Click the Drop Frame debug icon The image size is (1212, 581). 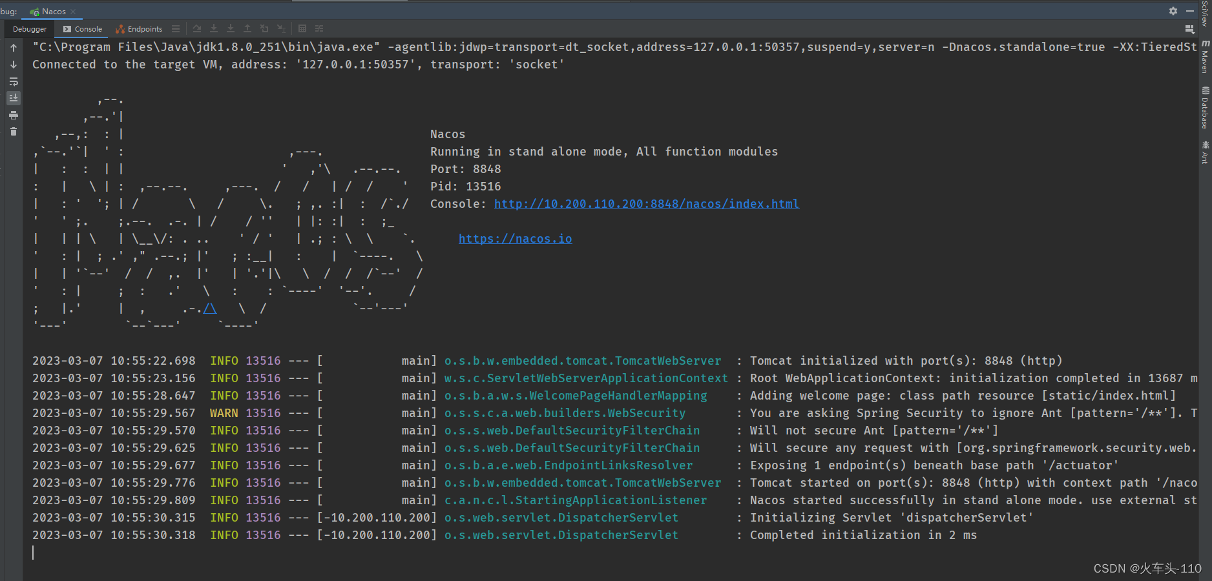coord(264,29)
